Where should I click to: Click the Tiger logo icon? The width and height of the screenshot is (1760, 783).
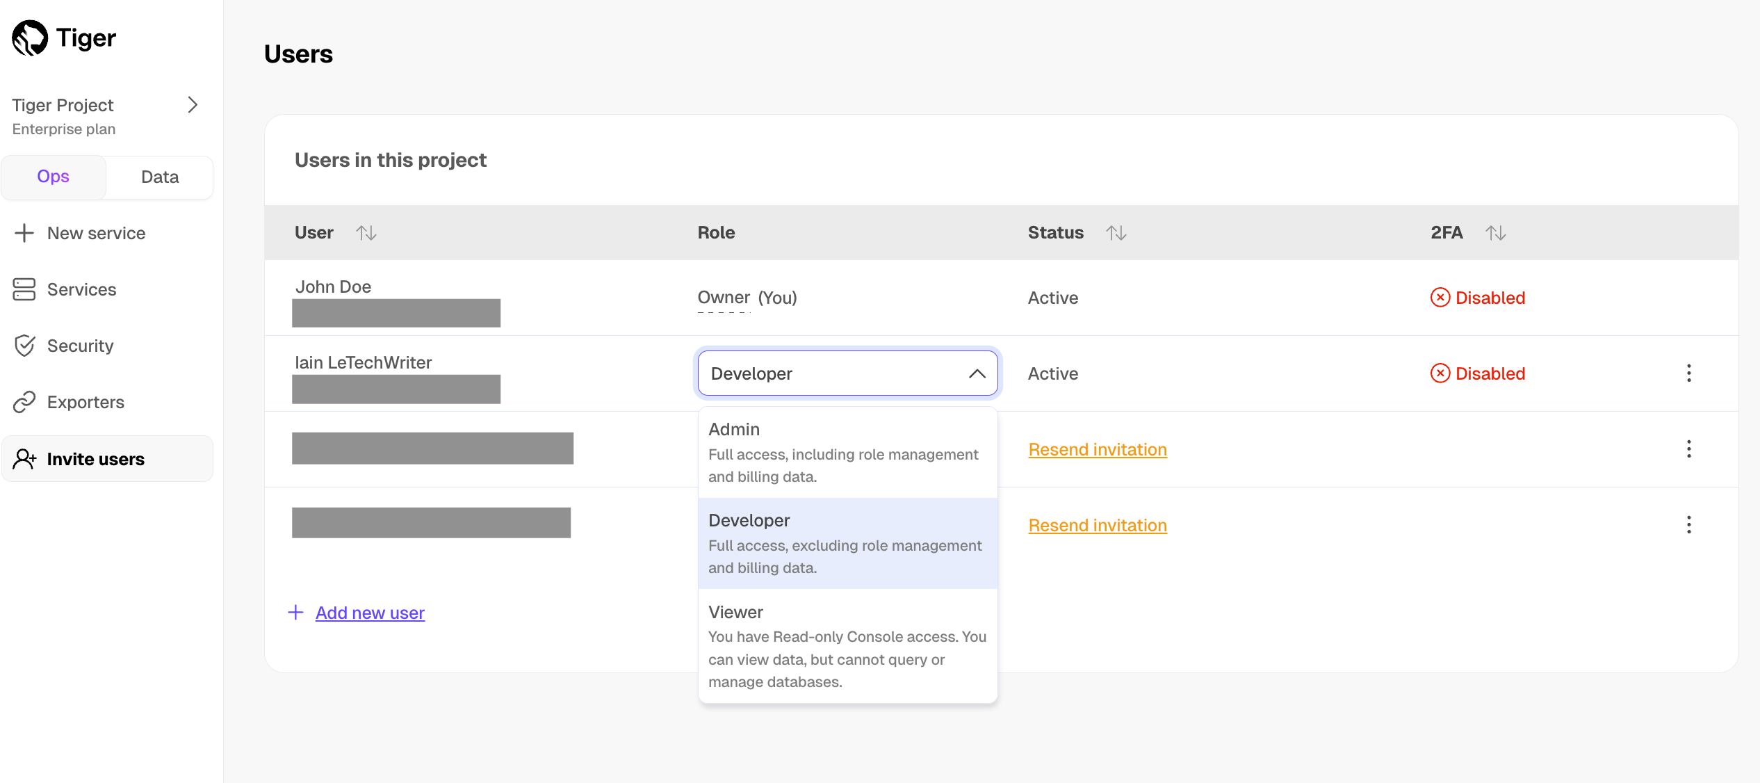click(x=30, y=38)
